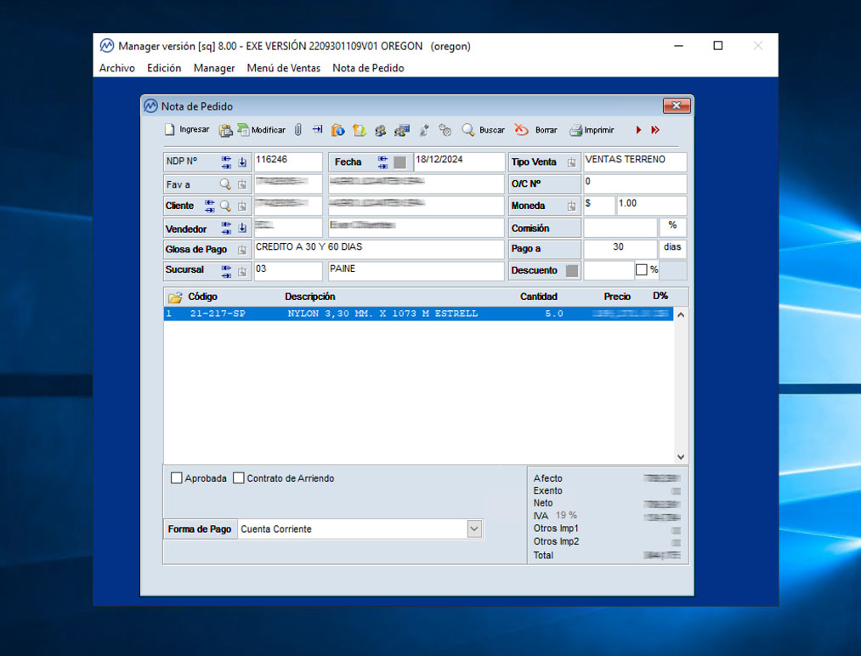Click the Sucursal navigation arrows icon

click(226, 270)
